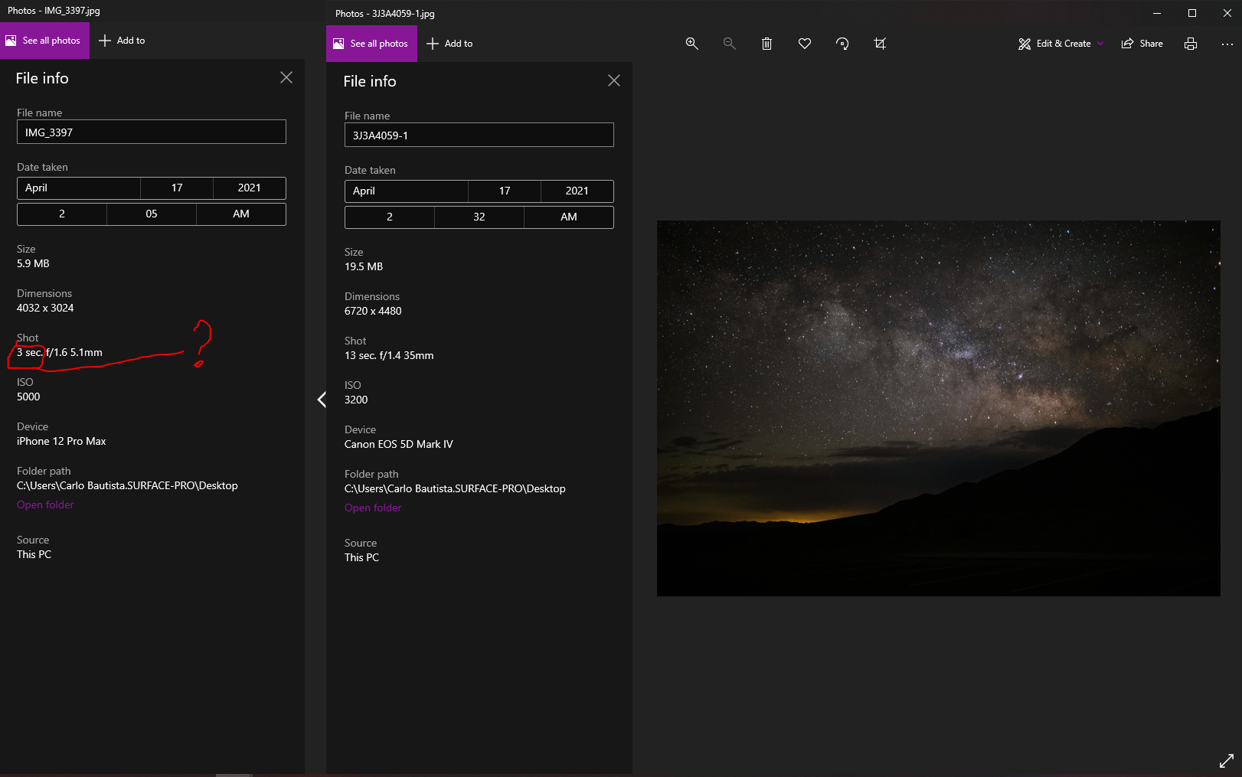Click See all photos in right window
Screen dimensions: 1242x777
[x=371, y=44]
